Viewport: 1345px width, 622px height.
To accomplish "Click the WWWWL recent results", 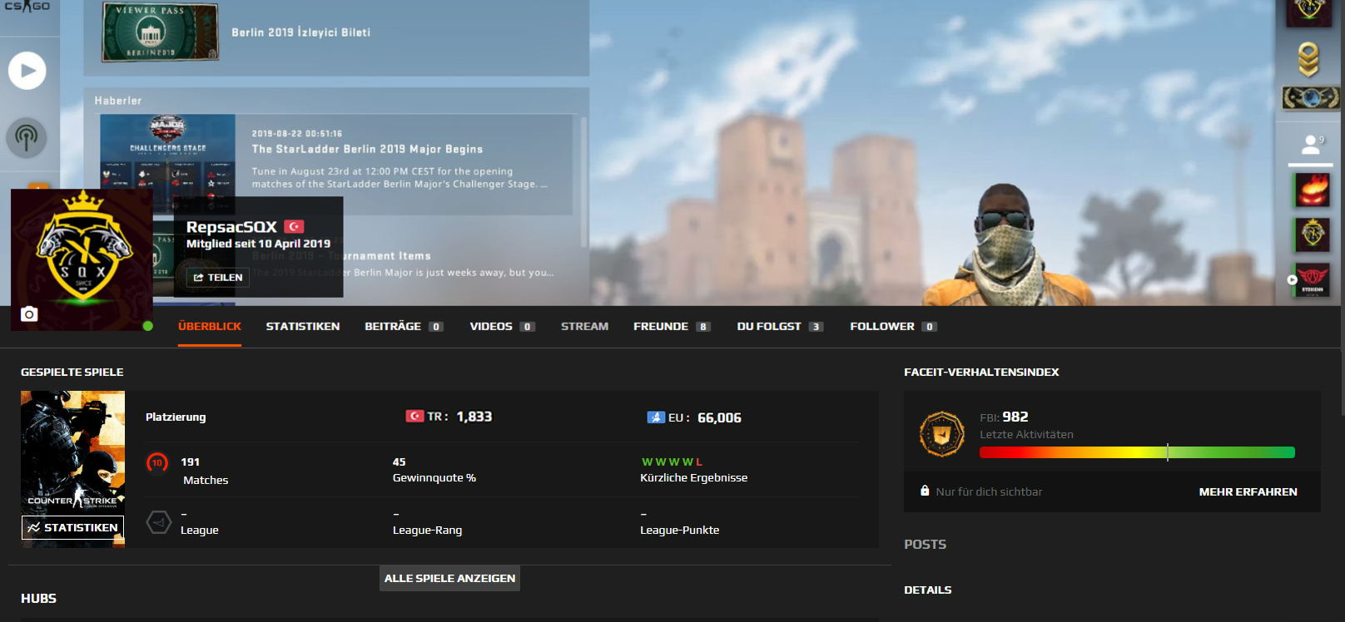I will [x=672, y=462].
